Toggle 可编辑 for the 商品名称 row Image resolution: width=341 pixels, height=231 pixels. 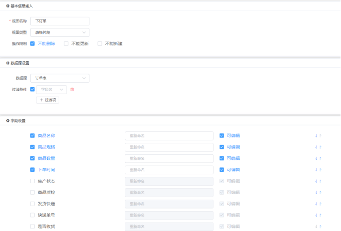coord(222,135)
